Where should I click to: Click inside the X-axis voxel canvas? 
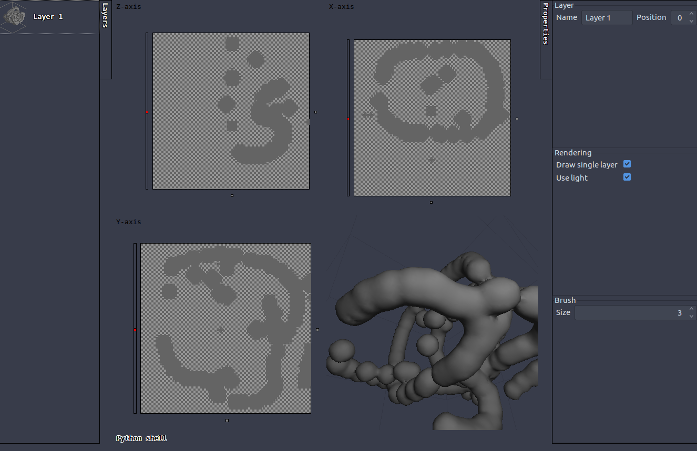point(432,118)
